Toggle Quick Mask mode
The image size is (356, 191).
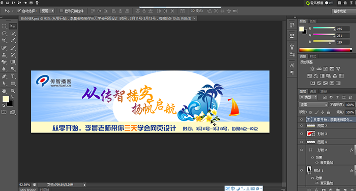tap(4, 112)
